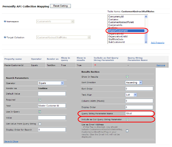Click the property list scroll up arrow
The height and width of the screenshot is (147, 172).
[x=146, y=17]
